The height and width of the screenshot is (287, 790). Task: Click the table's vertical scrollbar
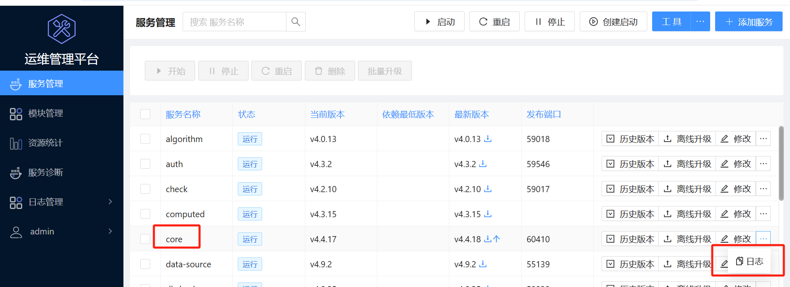781,163
